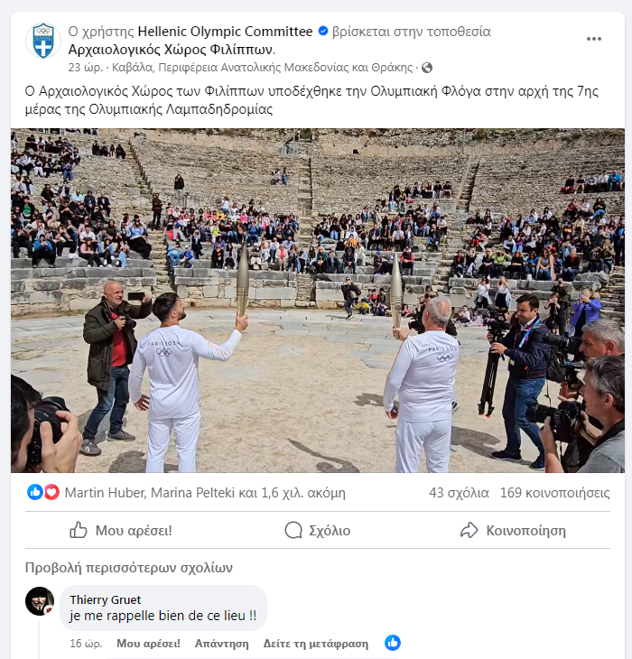Viewport: 632px width, 659px height.
Task: Toggle like on Thierry Gruet's comment
Action: (x=148, y=644)
